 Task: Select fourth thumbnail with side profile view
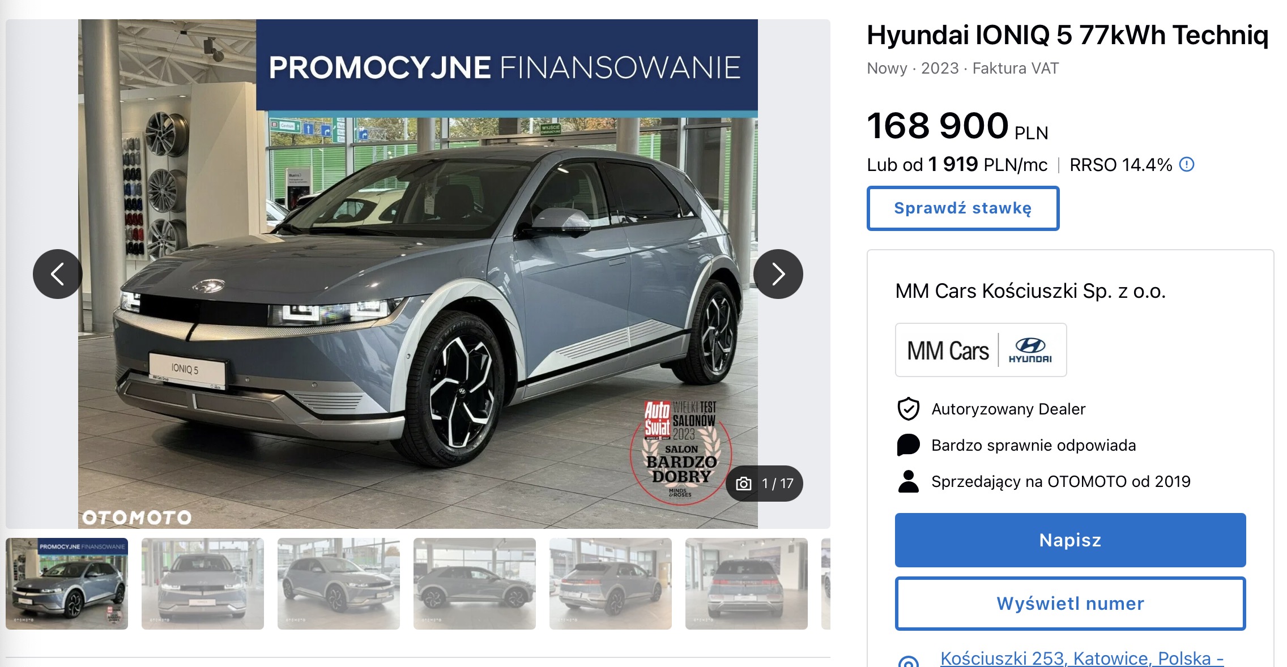475,584
